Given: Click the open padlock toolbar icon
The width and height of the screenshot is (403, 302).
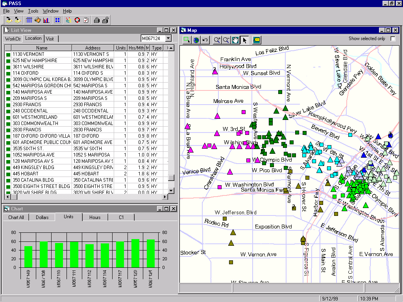Looking at the screenshot, I should 105,20.
